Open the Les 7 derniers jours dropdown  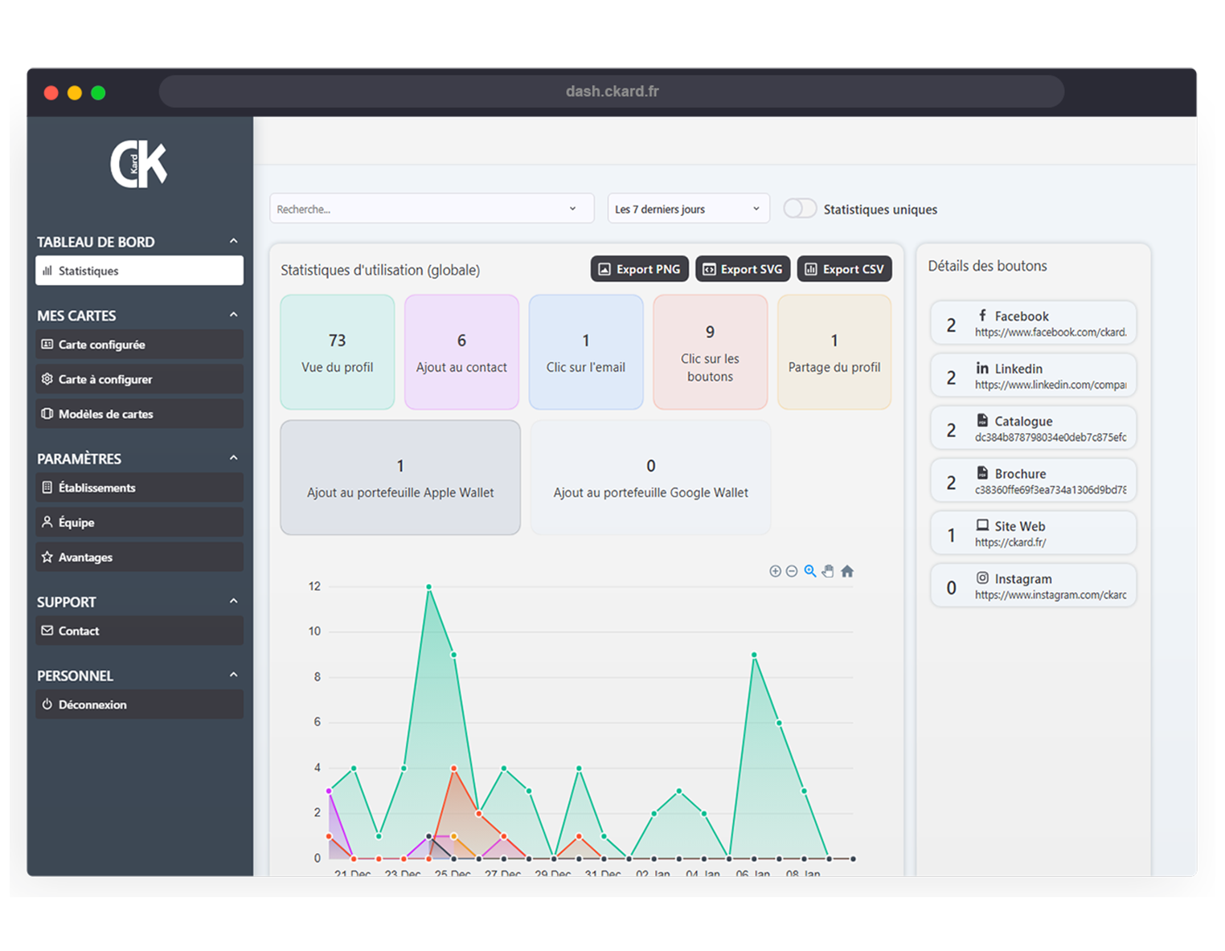tap(688, 209)
